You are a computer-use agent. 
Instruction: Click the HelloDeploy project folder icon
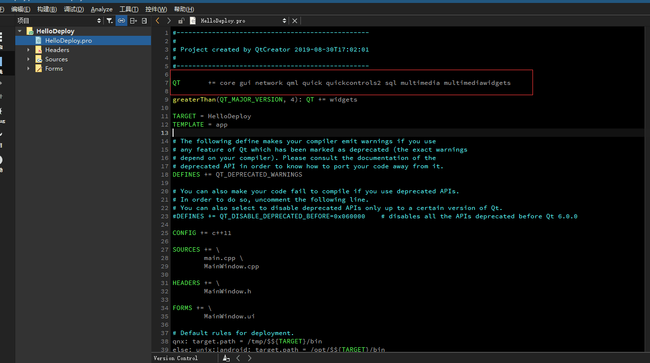coord(30,31)
